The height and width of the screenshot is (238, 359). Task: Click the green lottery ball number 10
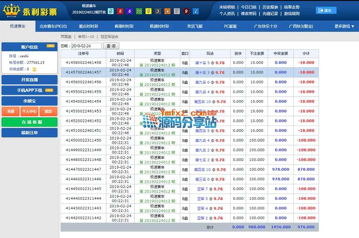click(x=139, y=11)
